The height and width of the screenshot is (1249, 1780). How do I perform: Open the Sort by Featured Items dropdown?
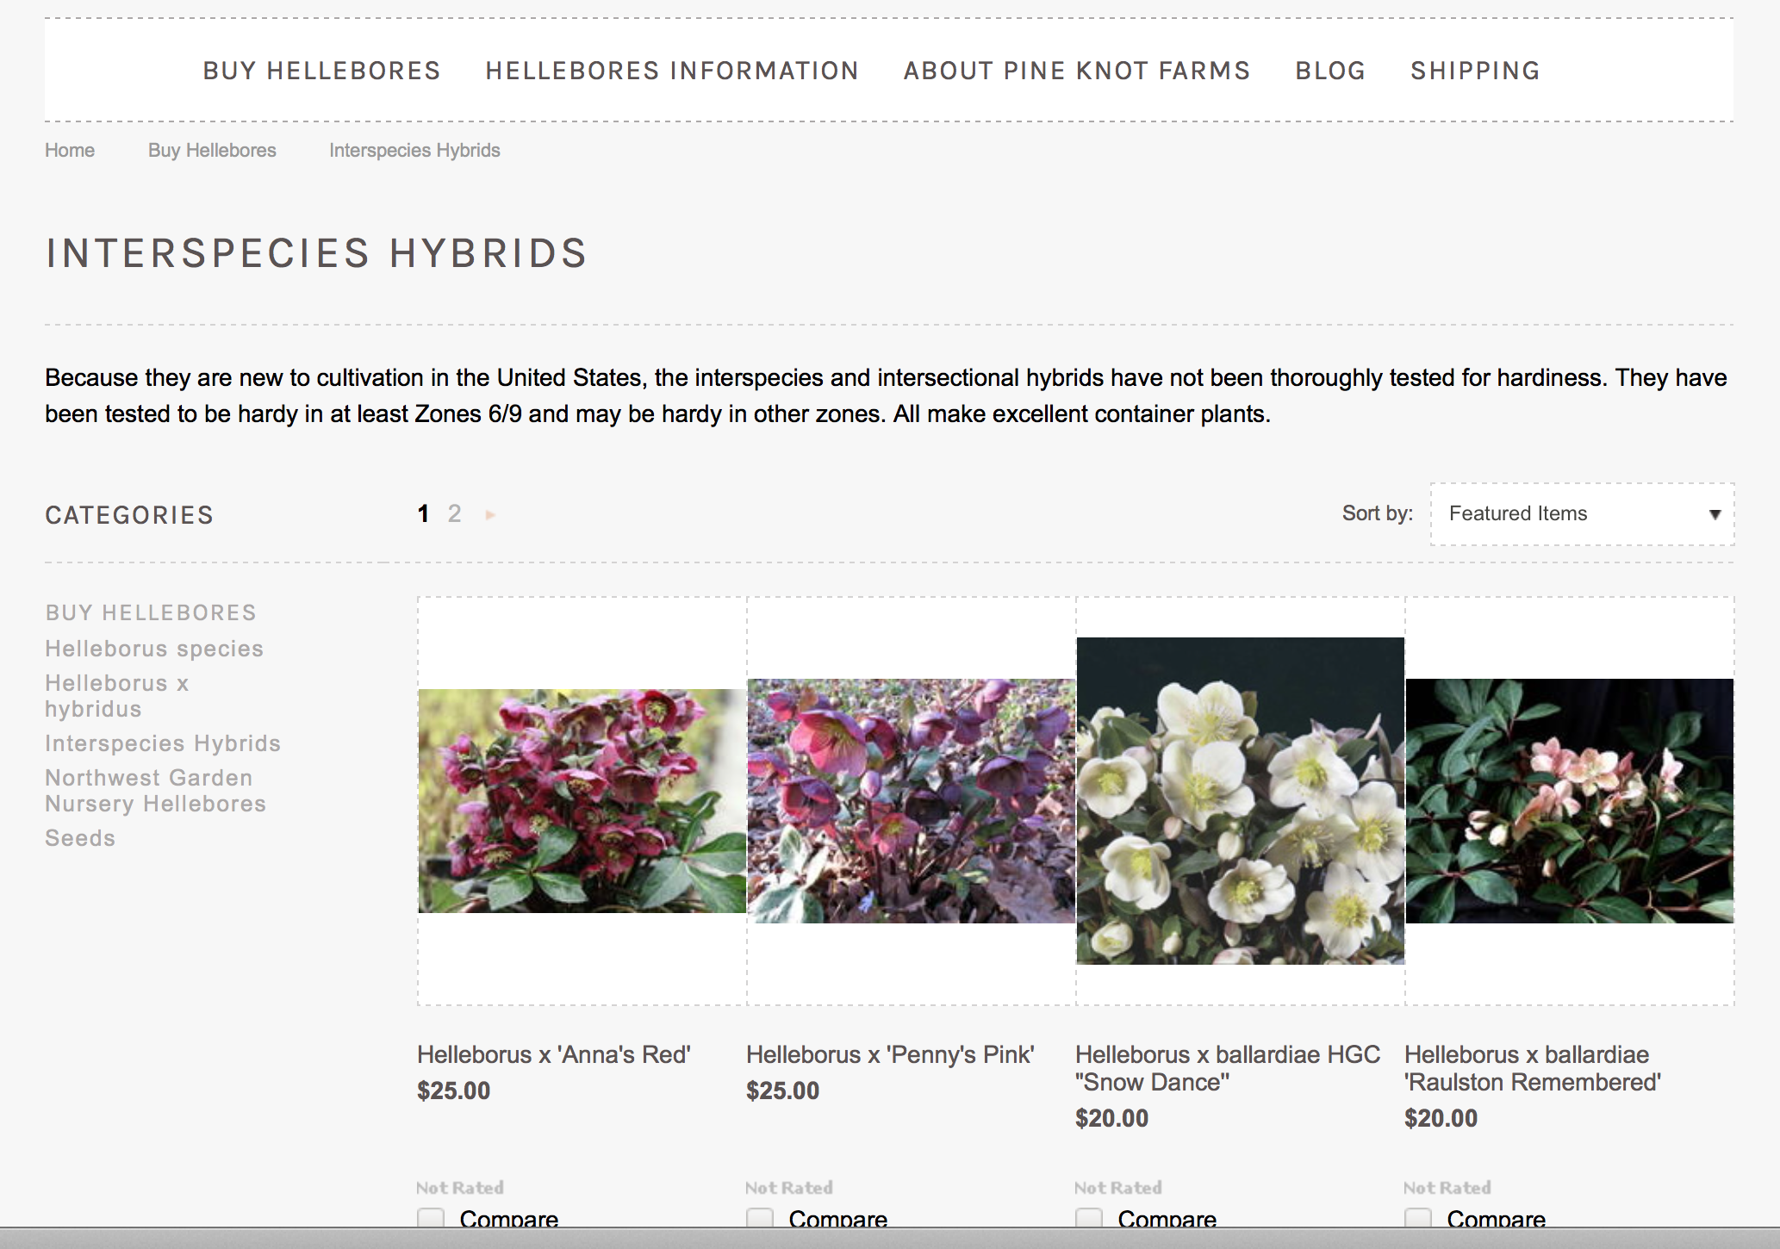point(1582,514)
